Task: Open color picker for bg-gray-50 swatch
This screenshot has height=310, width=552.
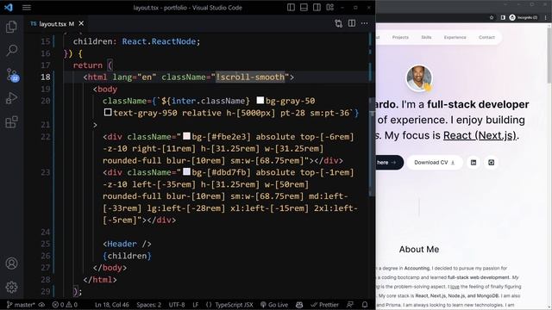Action: click(x=260, y=101)
